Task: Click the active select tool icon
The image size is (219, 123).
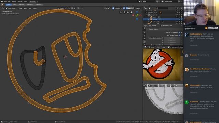Action: tap(3, 5)
